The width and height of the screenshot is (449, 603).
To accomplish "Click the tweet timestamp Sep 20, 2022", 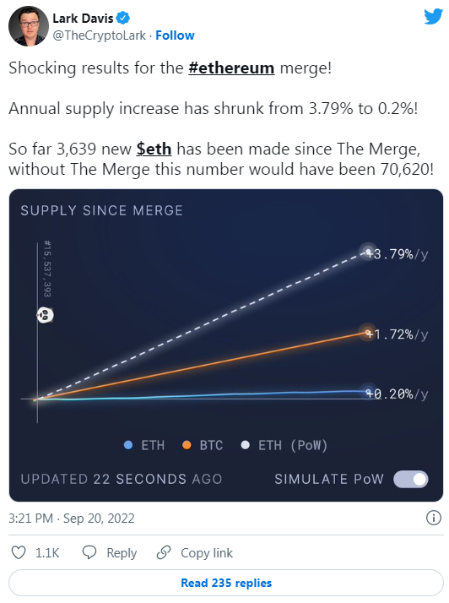I will coord(72,518).
